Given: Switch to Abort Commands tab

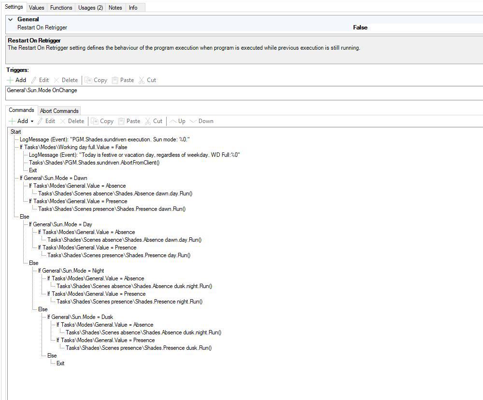Looking at the screenshot, I should pos(59,111).
